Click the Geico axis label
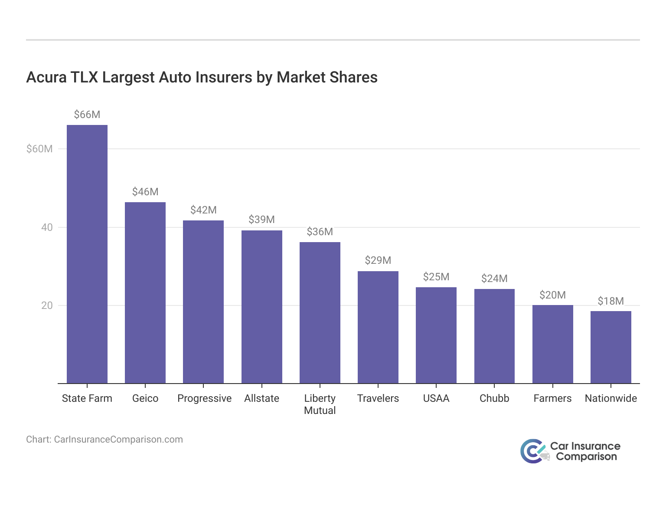 (145, 398)
